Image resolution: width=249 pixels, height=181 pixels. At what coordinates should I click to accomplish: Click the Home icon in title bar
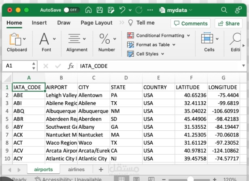pos(88,10)
